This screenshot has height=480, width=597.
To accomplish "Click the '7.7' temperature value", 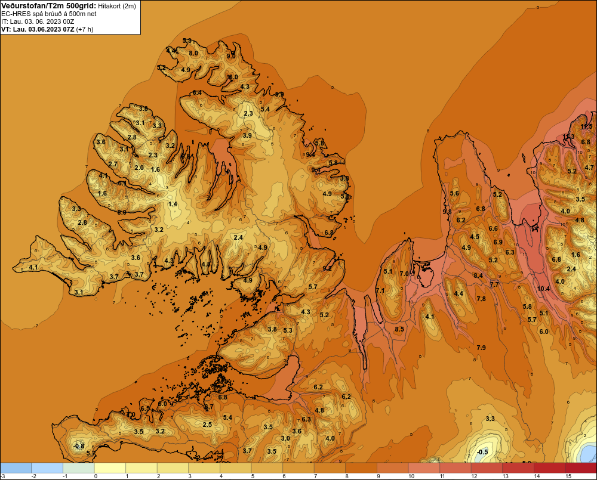I will (494, 284).
